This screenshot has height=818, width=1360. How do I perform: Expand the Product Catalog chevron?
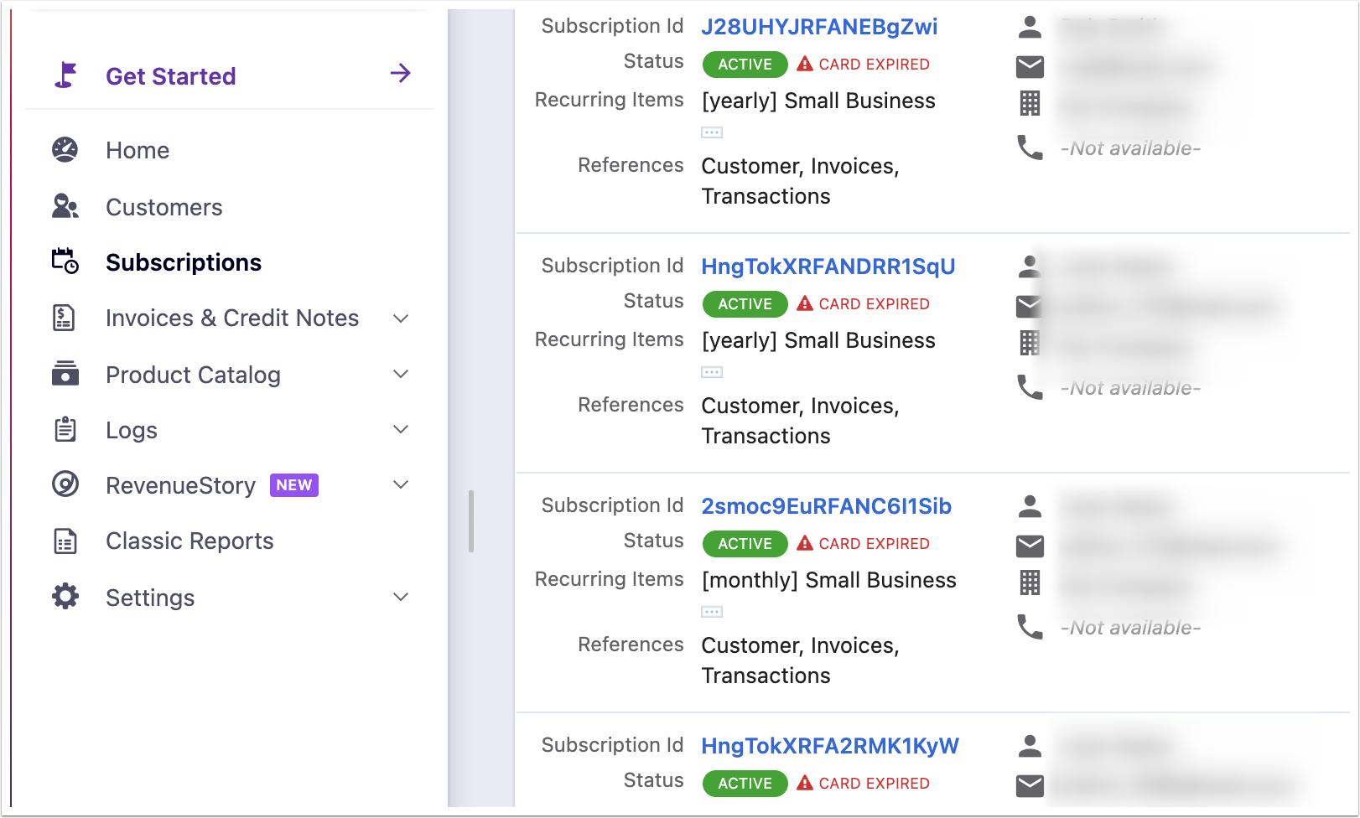point(401,374)
